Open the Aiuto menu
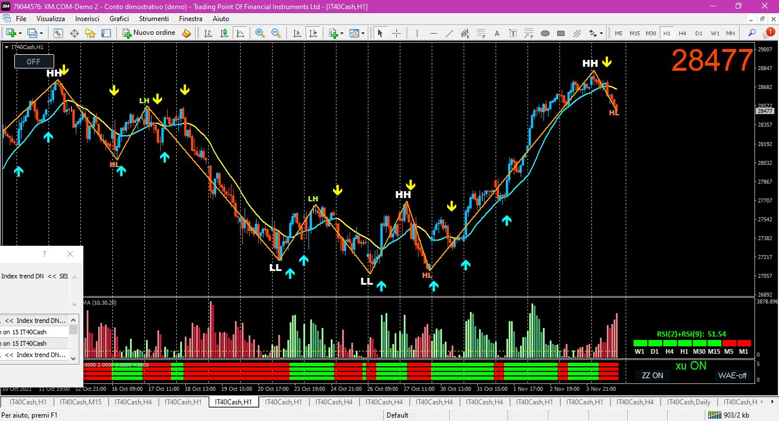The height and width of the screenshot is (421, 779). 221,19
